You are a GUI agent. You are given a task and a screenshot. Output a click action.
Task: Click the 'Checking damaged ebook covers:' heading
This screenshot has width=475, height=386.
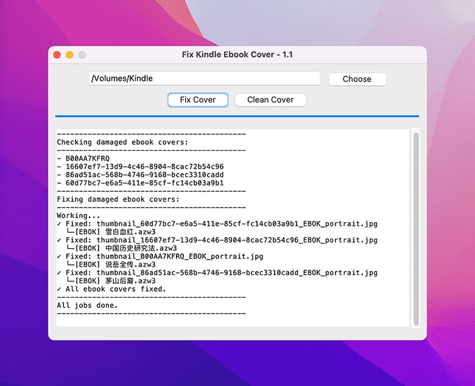[122, 142]
